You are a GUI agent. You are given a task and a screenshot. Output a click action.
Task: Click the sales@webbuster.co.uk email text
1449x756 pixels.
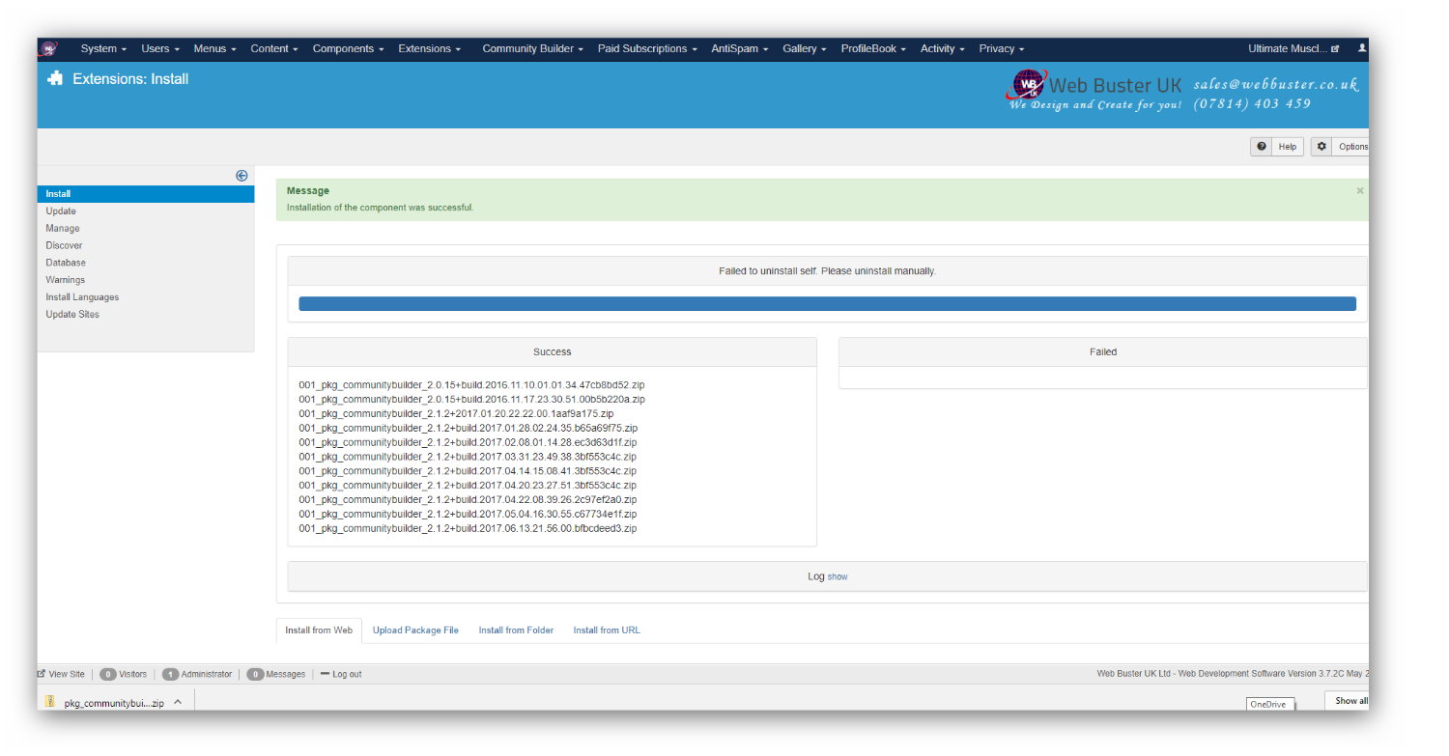click(1275, 84)
